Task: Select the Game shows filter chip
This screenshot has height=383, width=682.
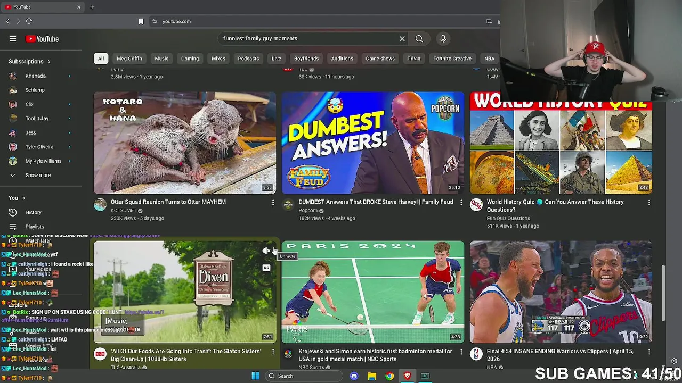Action: 380,59
